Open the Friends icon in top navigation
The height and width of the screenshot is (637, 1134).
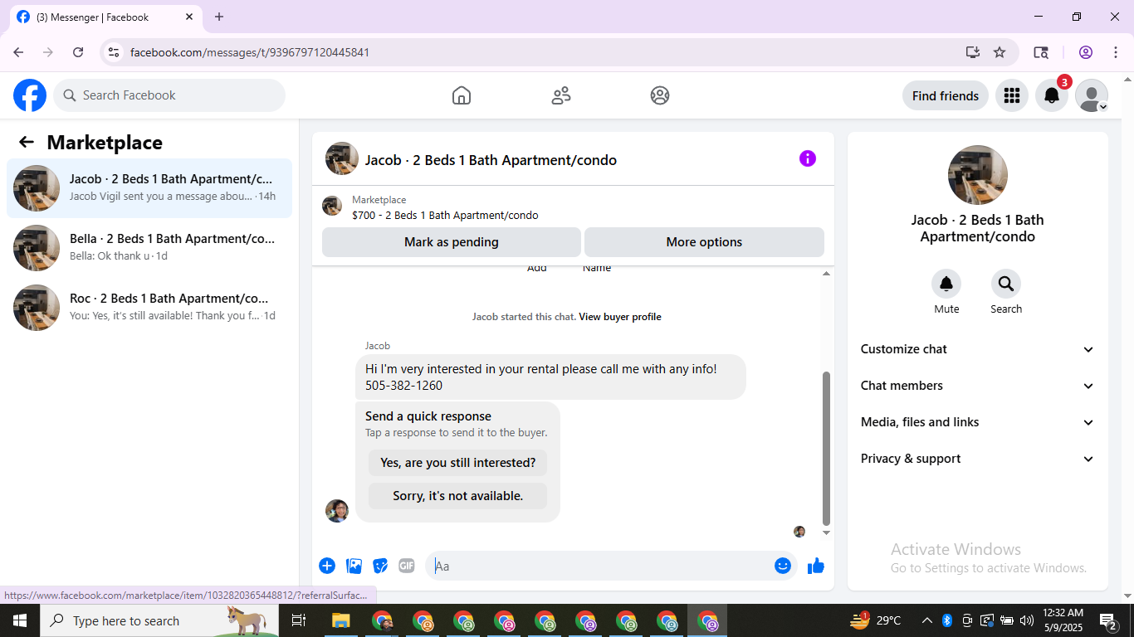click(561, 95)
